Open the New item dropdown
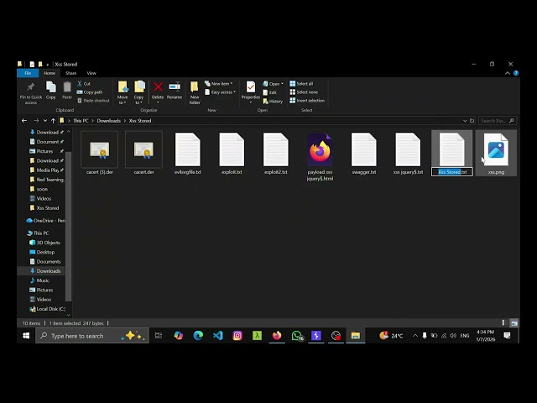537x403 pixels. click(x=218, y=84)
